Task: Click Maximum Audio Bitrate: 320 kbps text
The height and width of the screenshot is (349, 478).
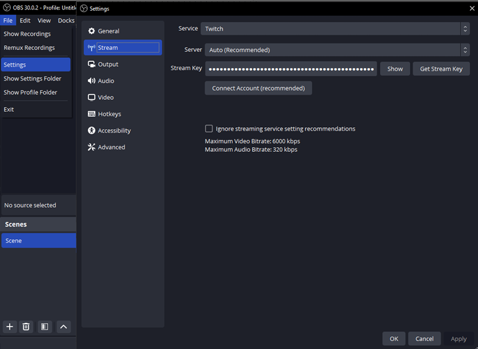Action: pos(251,150)
